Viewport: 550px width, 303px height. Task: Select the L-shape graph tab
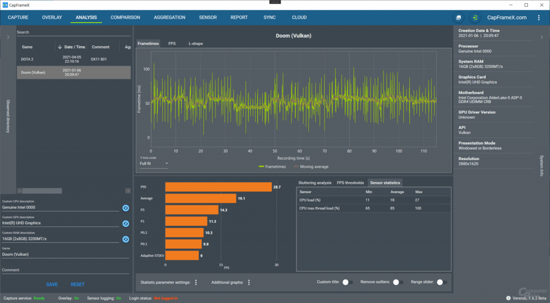[x=195, y=43]
